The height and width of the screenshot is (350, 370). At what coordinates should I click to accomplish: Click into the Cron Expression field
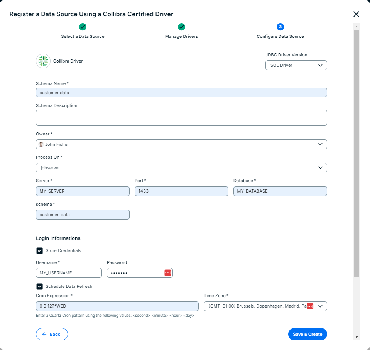pyautogui.click(x=117, y=306)
